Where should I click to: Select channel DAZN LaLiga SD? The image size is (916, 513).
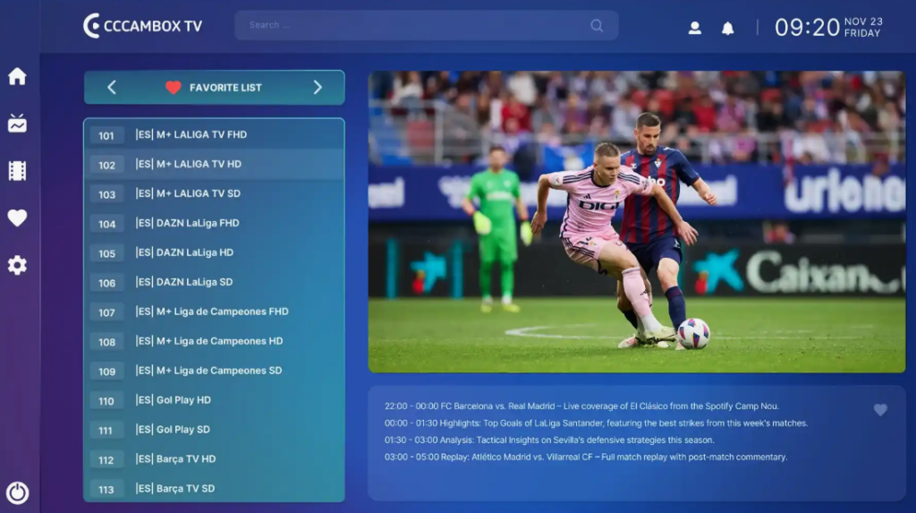(214, 282)
